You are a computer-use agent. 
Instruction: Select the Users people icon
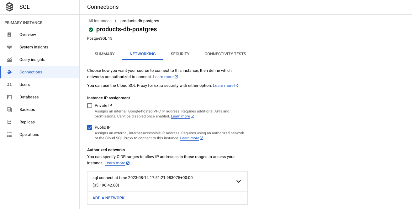click(9, 85)
